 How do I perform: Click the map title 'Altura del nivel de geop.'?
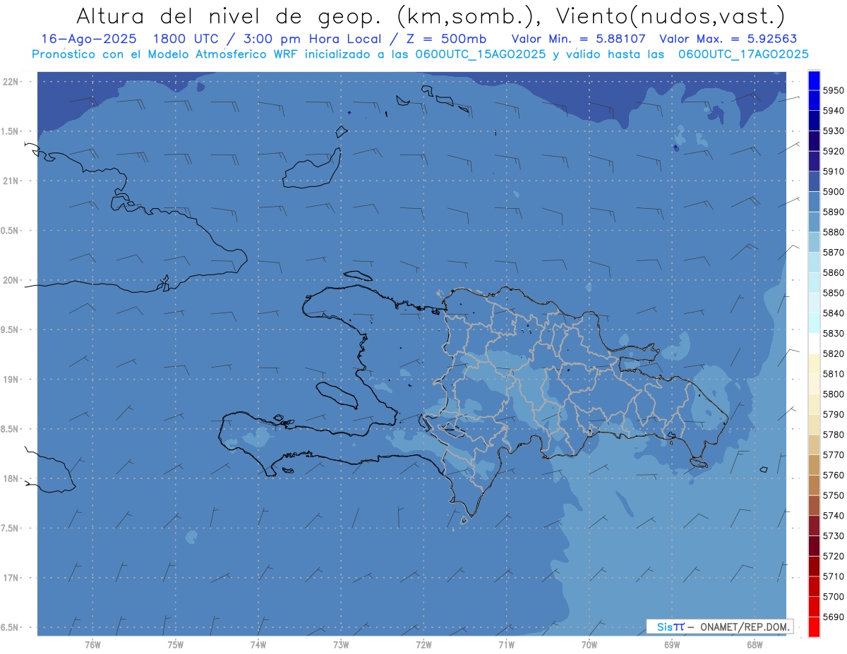229,16
